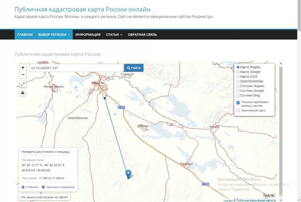Print the map using printer icon
This screenshot has height=202, width=301.
pyautogui.click(x=23, y=93)
